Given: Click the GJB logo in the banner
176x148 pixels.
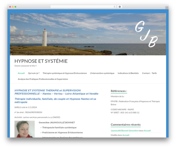Looking at the screenshot, I should click(146, 34).
